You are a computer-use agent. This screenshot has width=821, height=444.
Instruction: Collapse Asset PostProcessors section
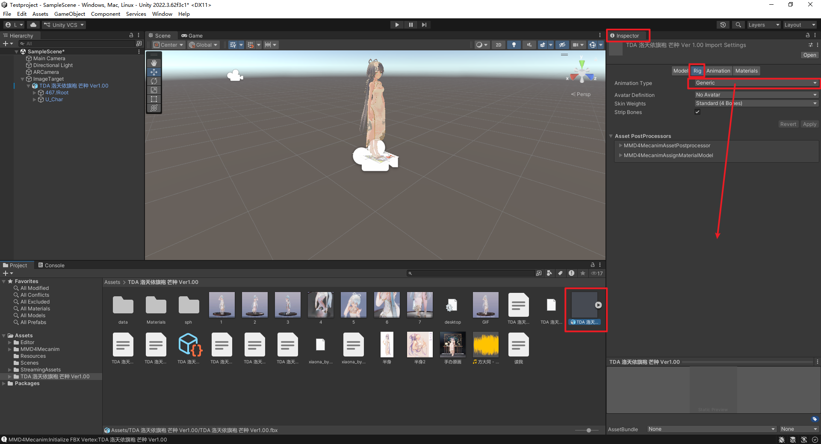pos(611,136)
